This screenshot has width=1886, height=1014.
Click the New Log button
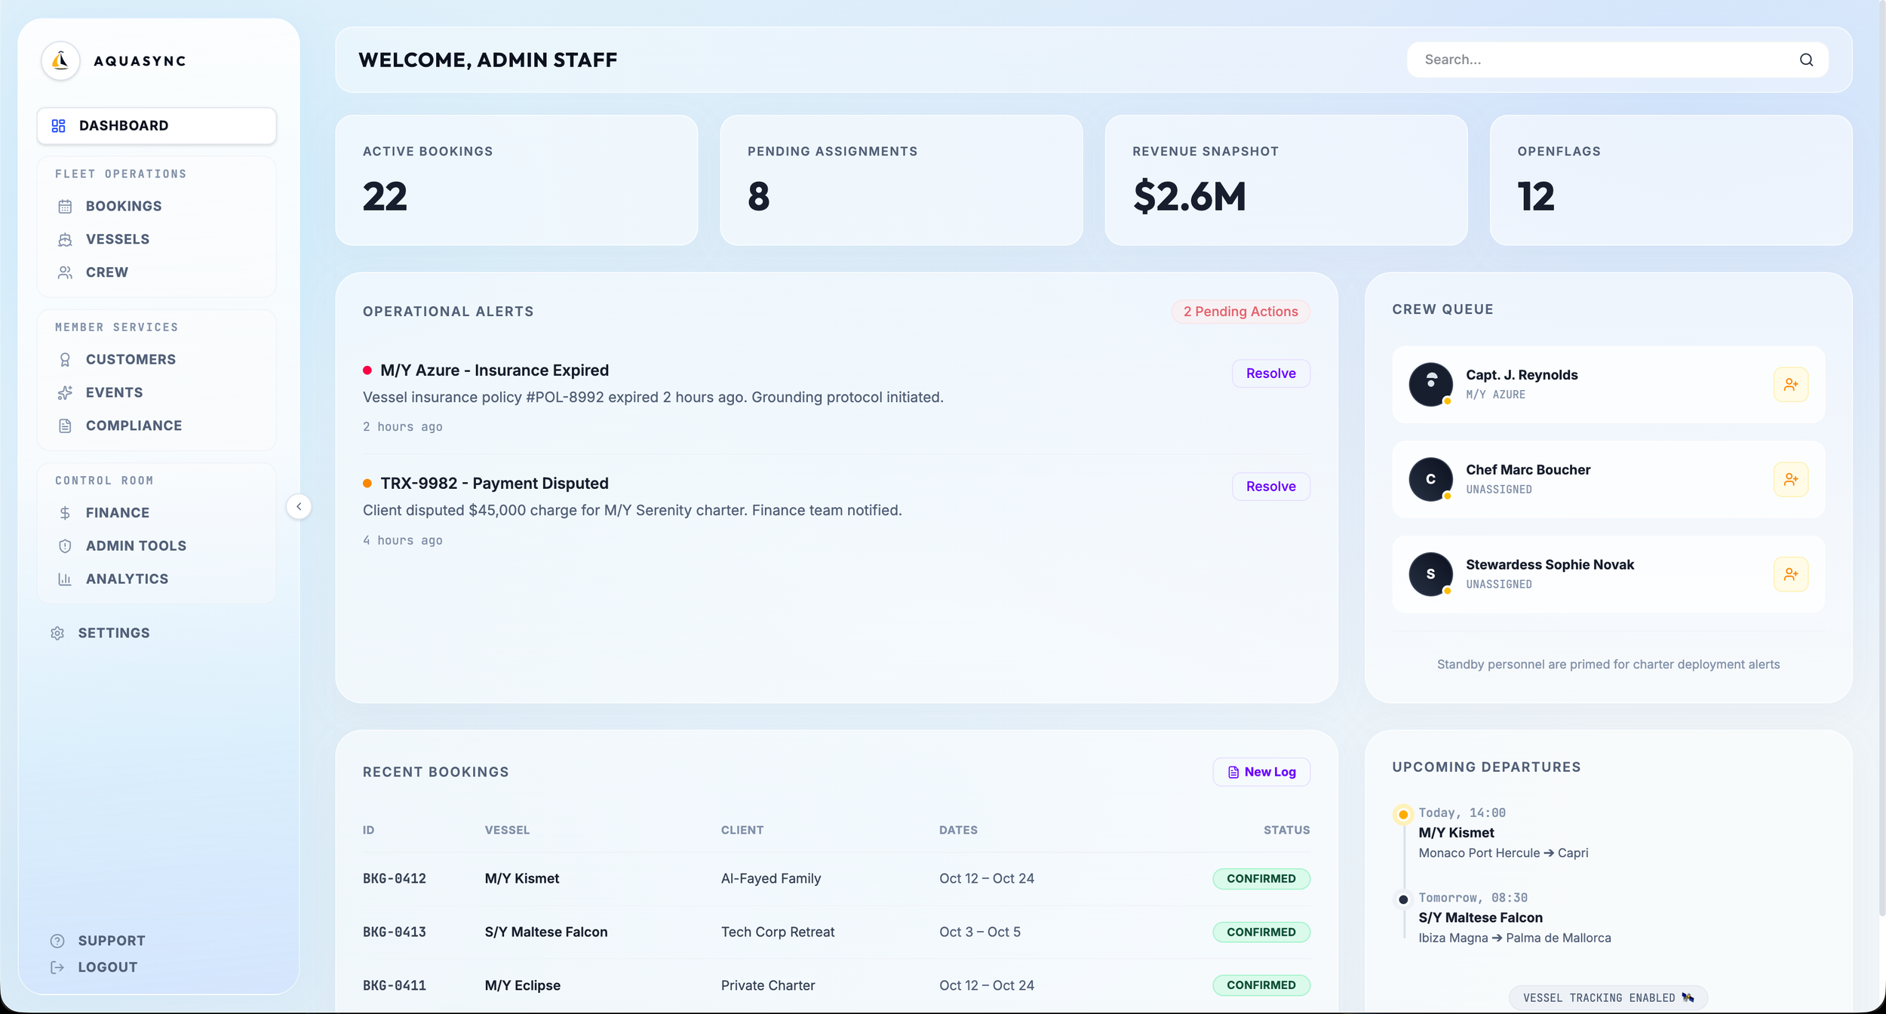click(x=1261, y=773)
